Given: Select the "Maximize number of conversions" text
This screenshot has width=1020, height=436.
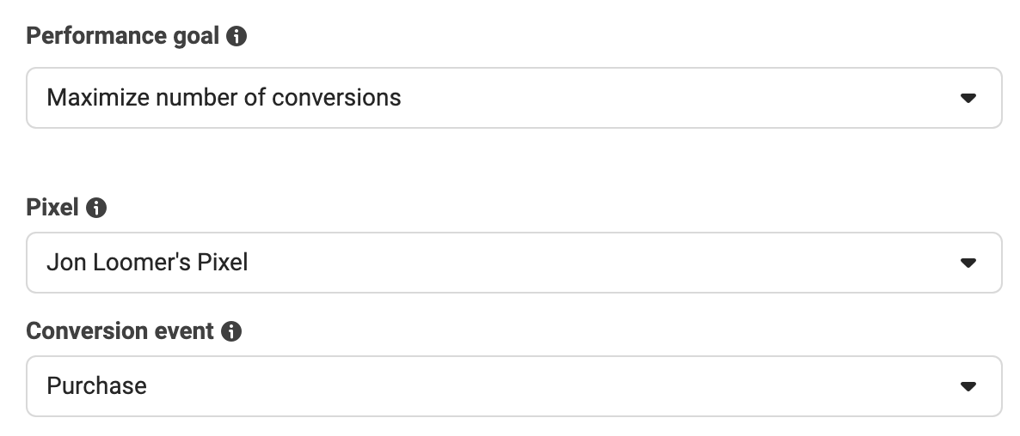Looking at the screenshot, I should tap(224, 98).
